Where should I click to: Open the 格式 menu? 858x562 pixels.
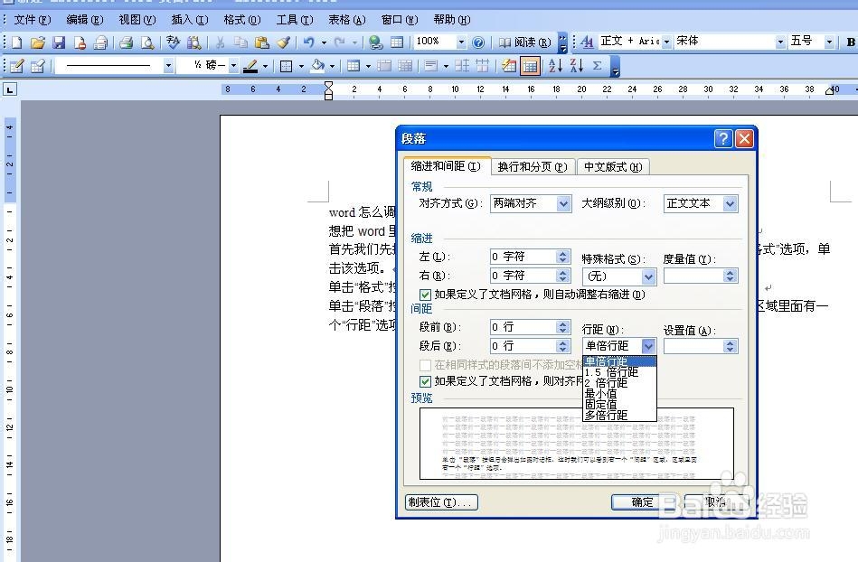(x=240, y=19)
